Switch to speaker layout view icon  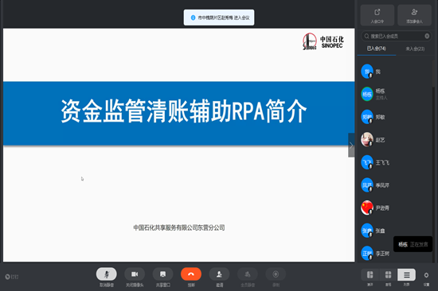pyautogui.click(x=370, y=275)
